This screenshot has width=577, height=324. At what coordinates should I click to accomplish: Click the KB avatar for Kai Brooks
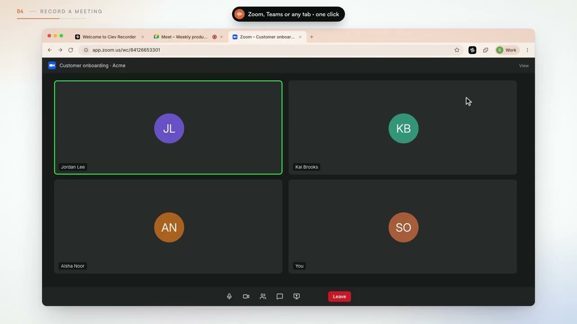click(403, 128)
